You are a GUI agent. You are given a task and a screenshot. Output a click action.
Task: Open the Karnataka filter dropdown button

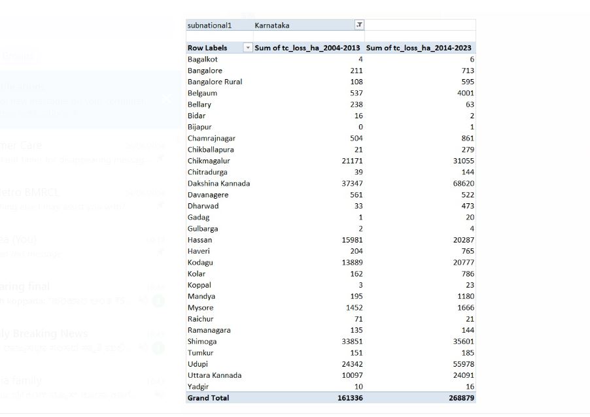point(359,25)
